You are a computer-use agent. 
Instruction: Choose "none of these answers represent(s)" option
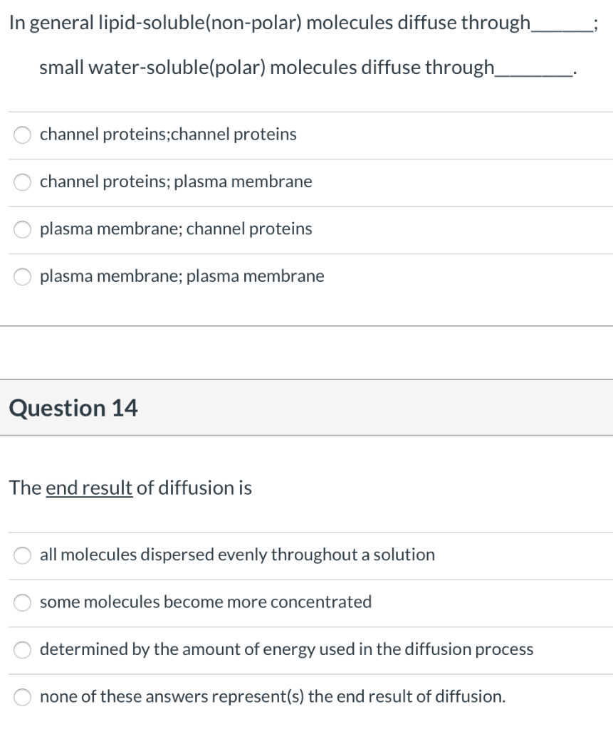tap(273, 696)
